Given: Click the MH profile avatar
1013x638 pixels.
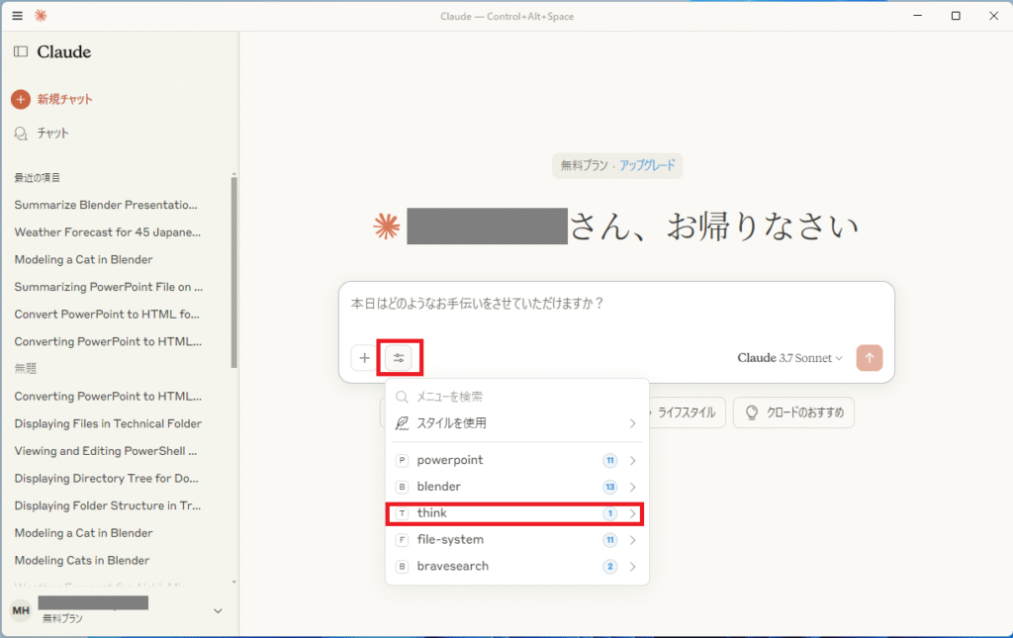Looking at the screenshot, I should coord(21,610).
